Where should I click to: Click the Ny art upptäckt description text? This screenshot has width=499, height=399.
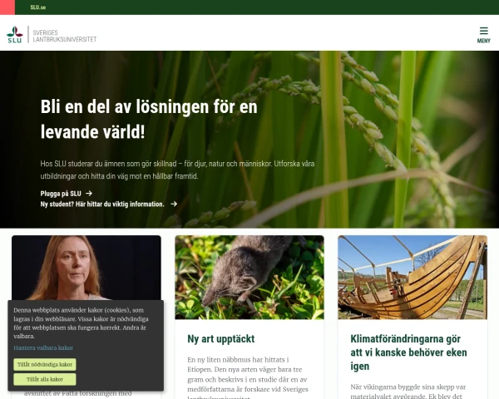click(248, 378)
